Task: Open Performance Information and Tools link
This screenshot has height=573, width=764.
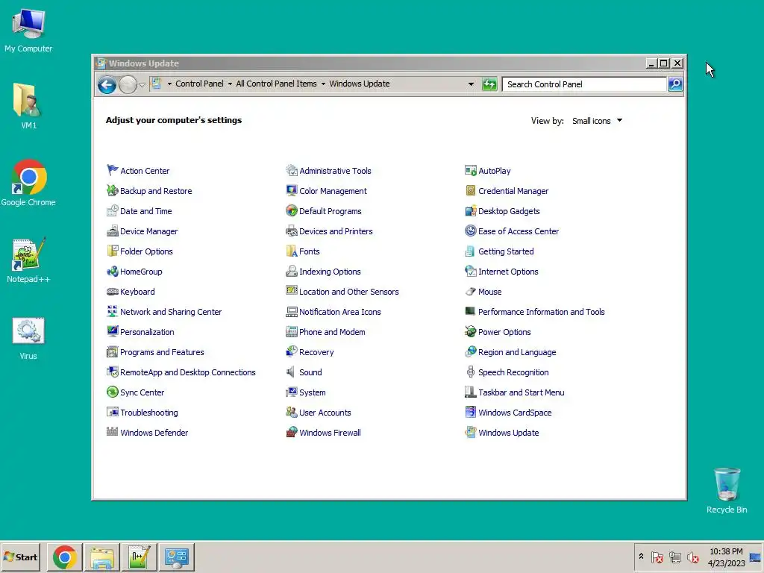Action: (x=542, y=312)
